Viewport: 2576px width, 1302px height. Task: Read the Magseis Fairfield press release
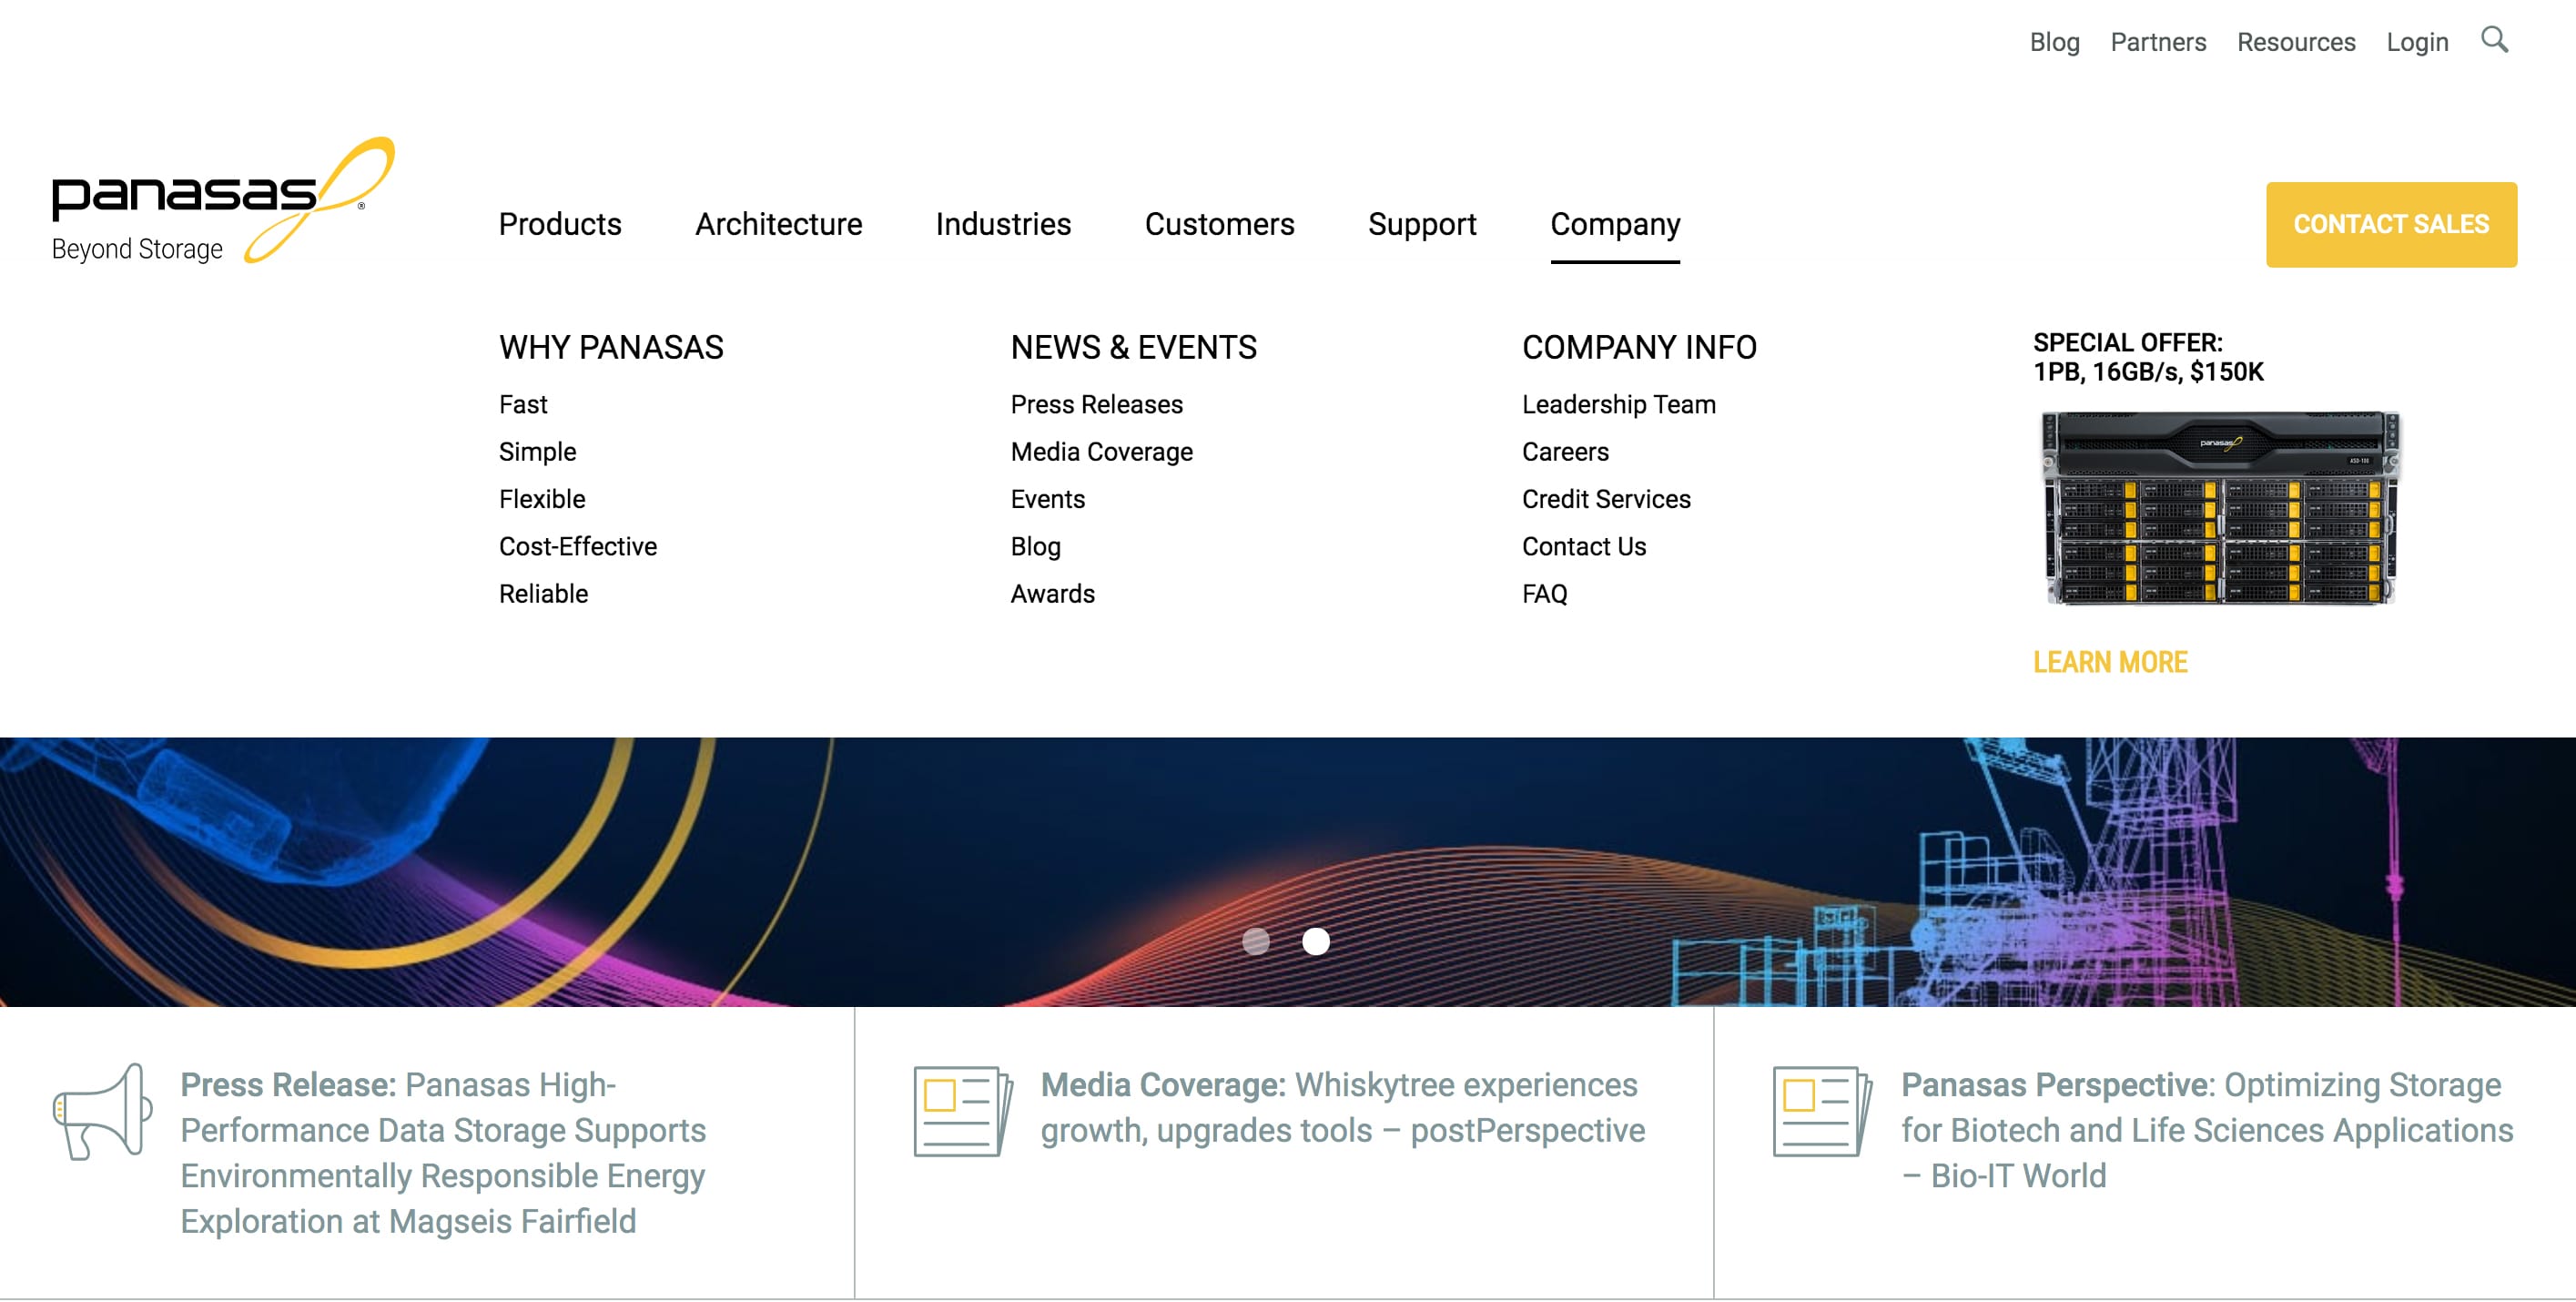(443, 1153)
